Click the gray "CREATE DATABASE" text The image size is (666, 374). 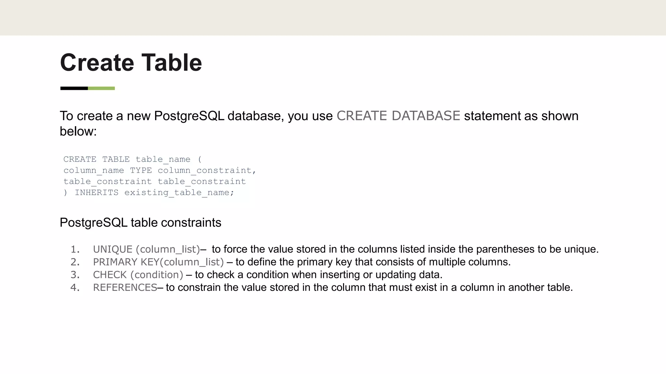tap(398, 116)
